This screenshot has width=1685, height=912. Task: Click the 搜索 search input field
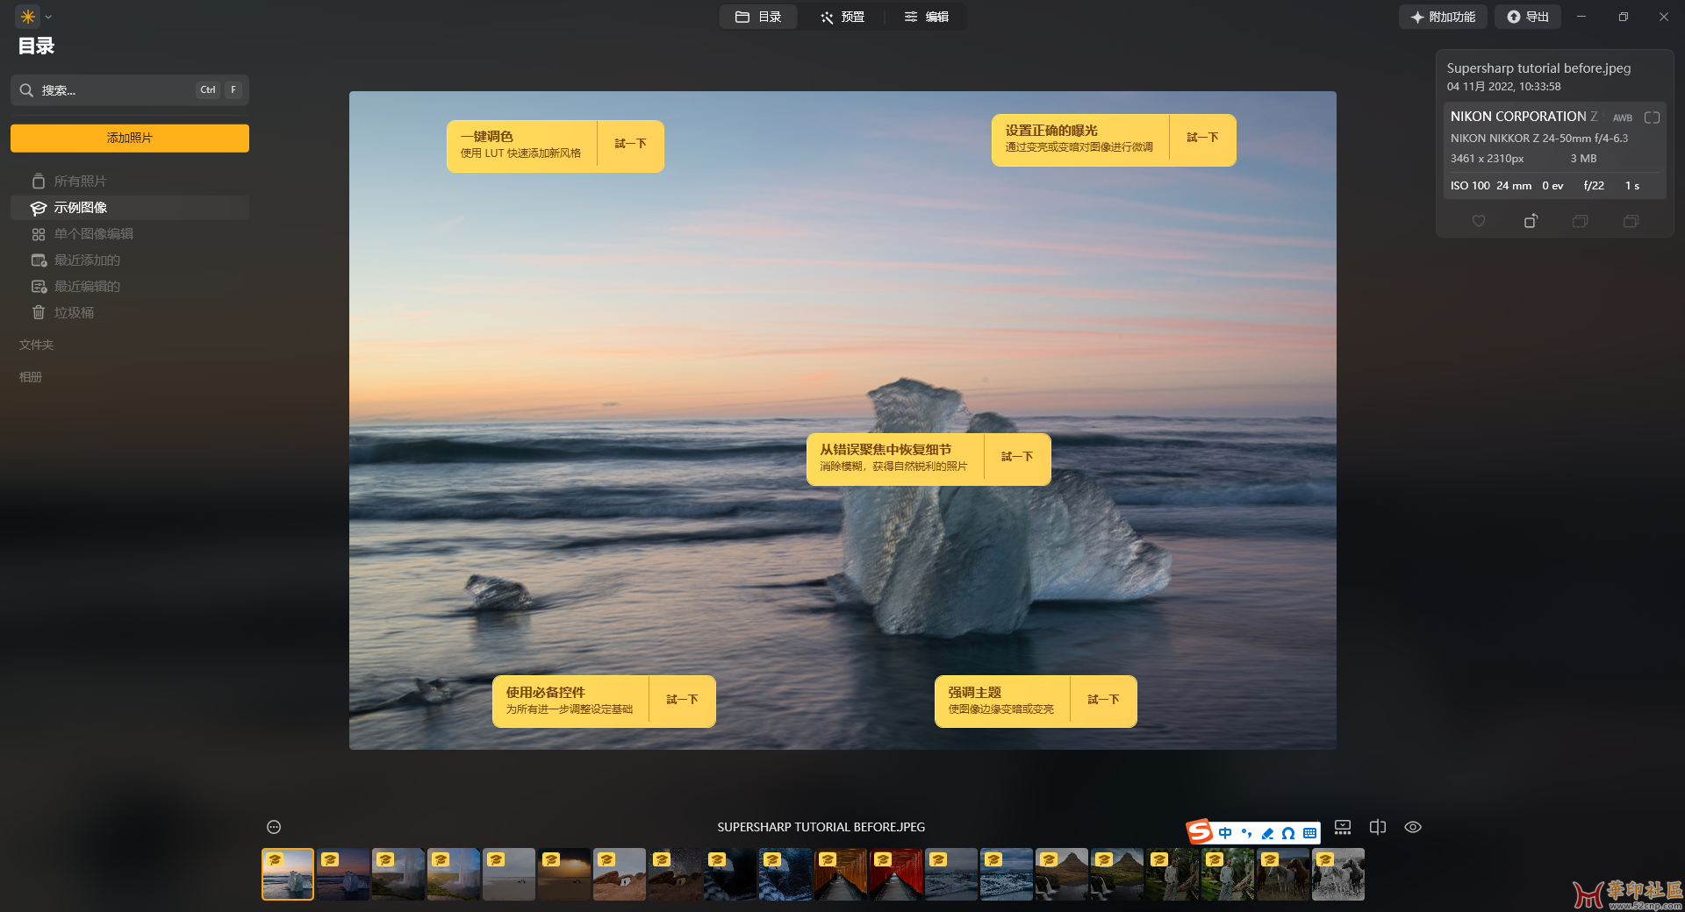coord(114,90)
